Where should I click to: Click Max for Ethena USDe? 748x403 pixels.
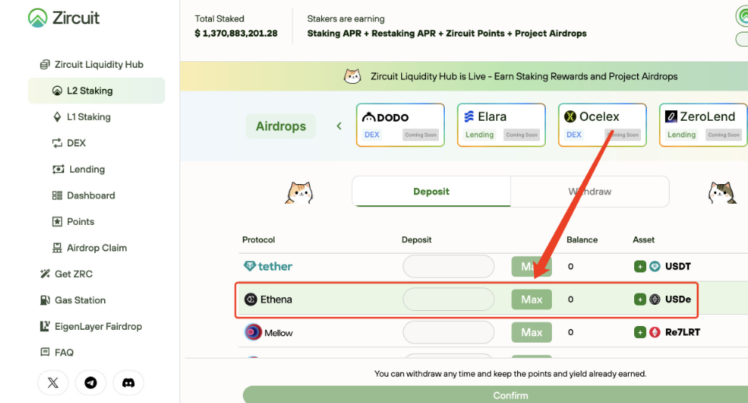click(x=532, y=300)
